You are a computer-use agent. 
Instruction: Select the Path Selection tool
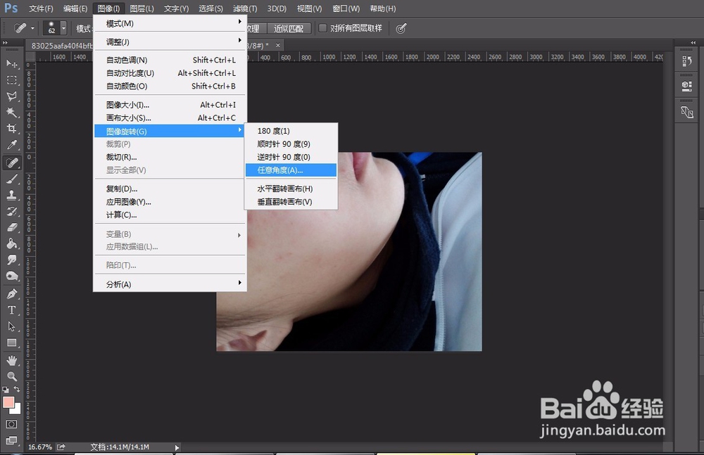point(12,326)
